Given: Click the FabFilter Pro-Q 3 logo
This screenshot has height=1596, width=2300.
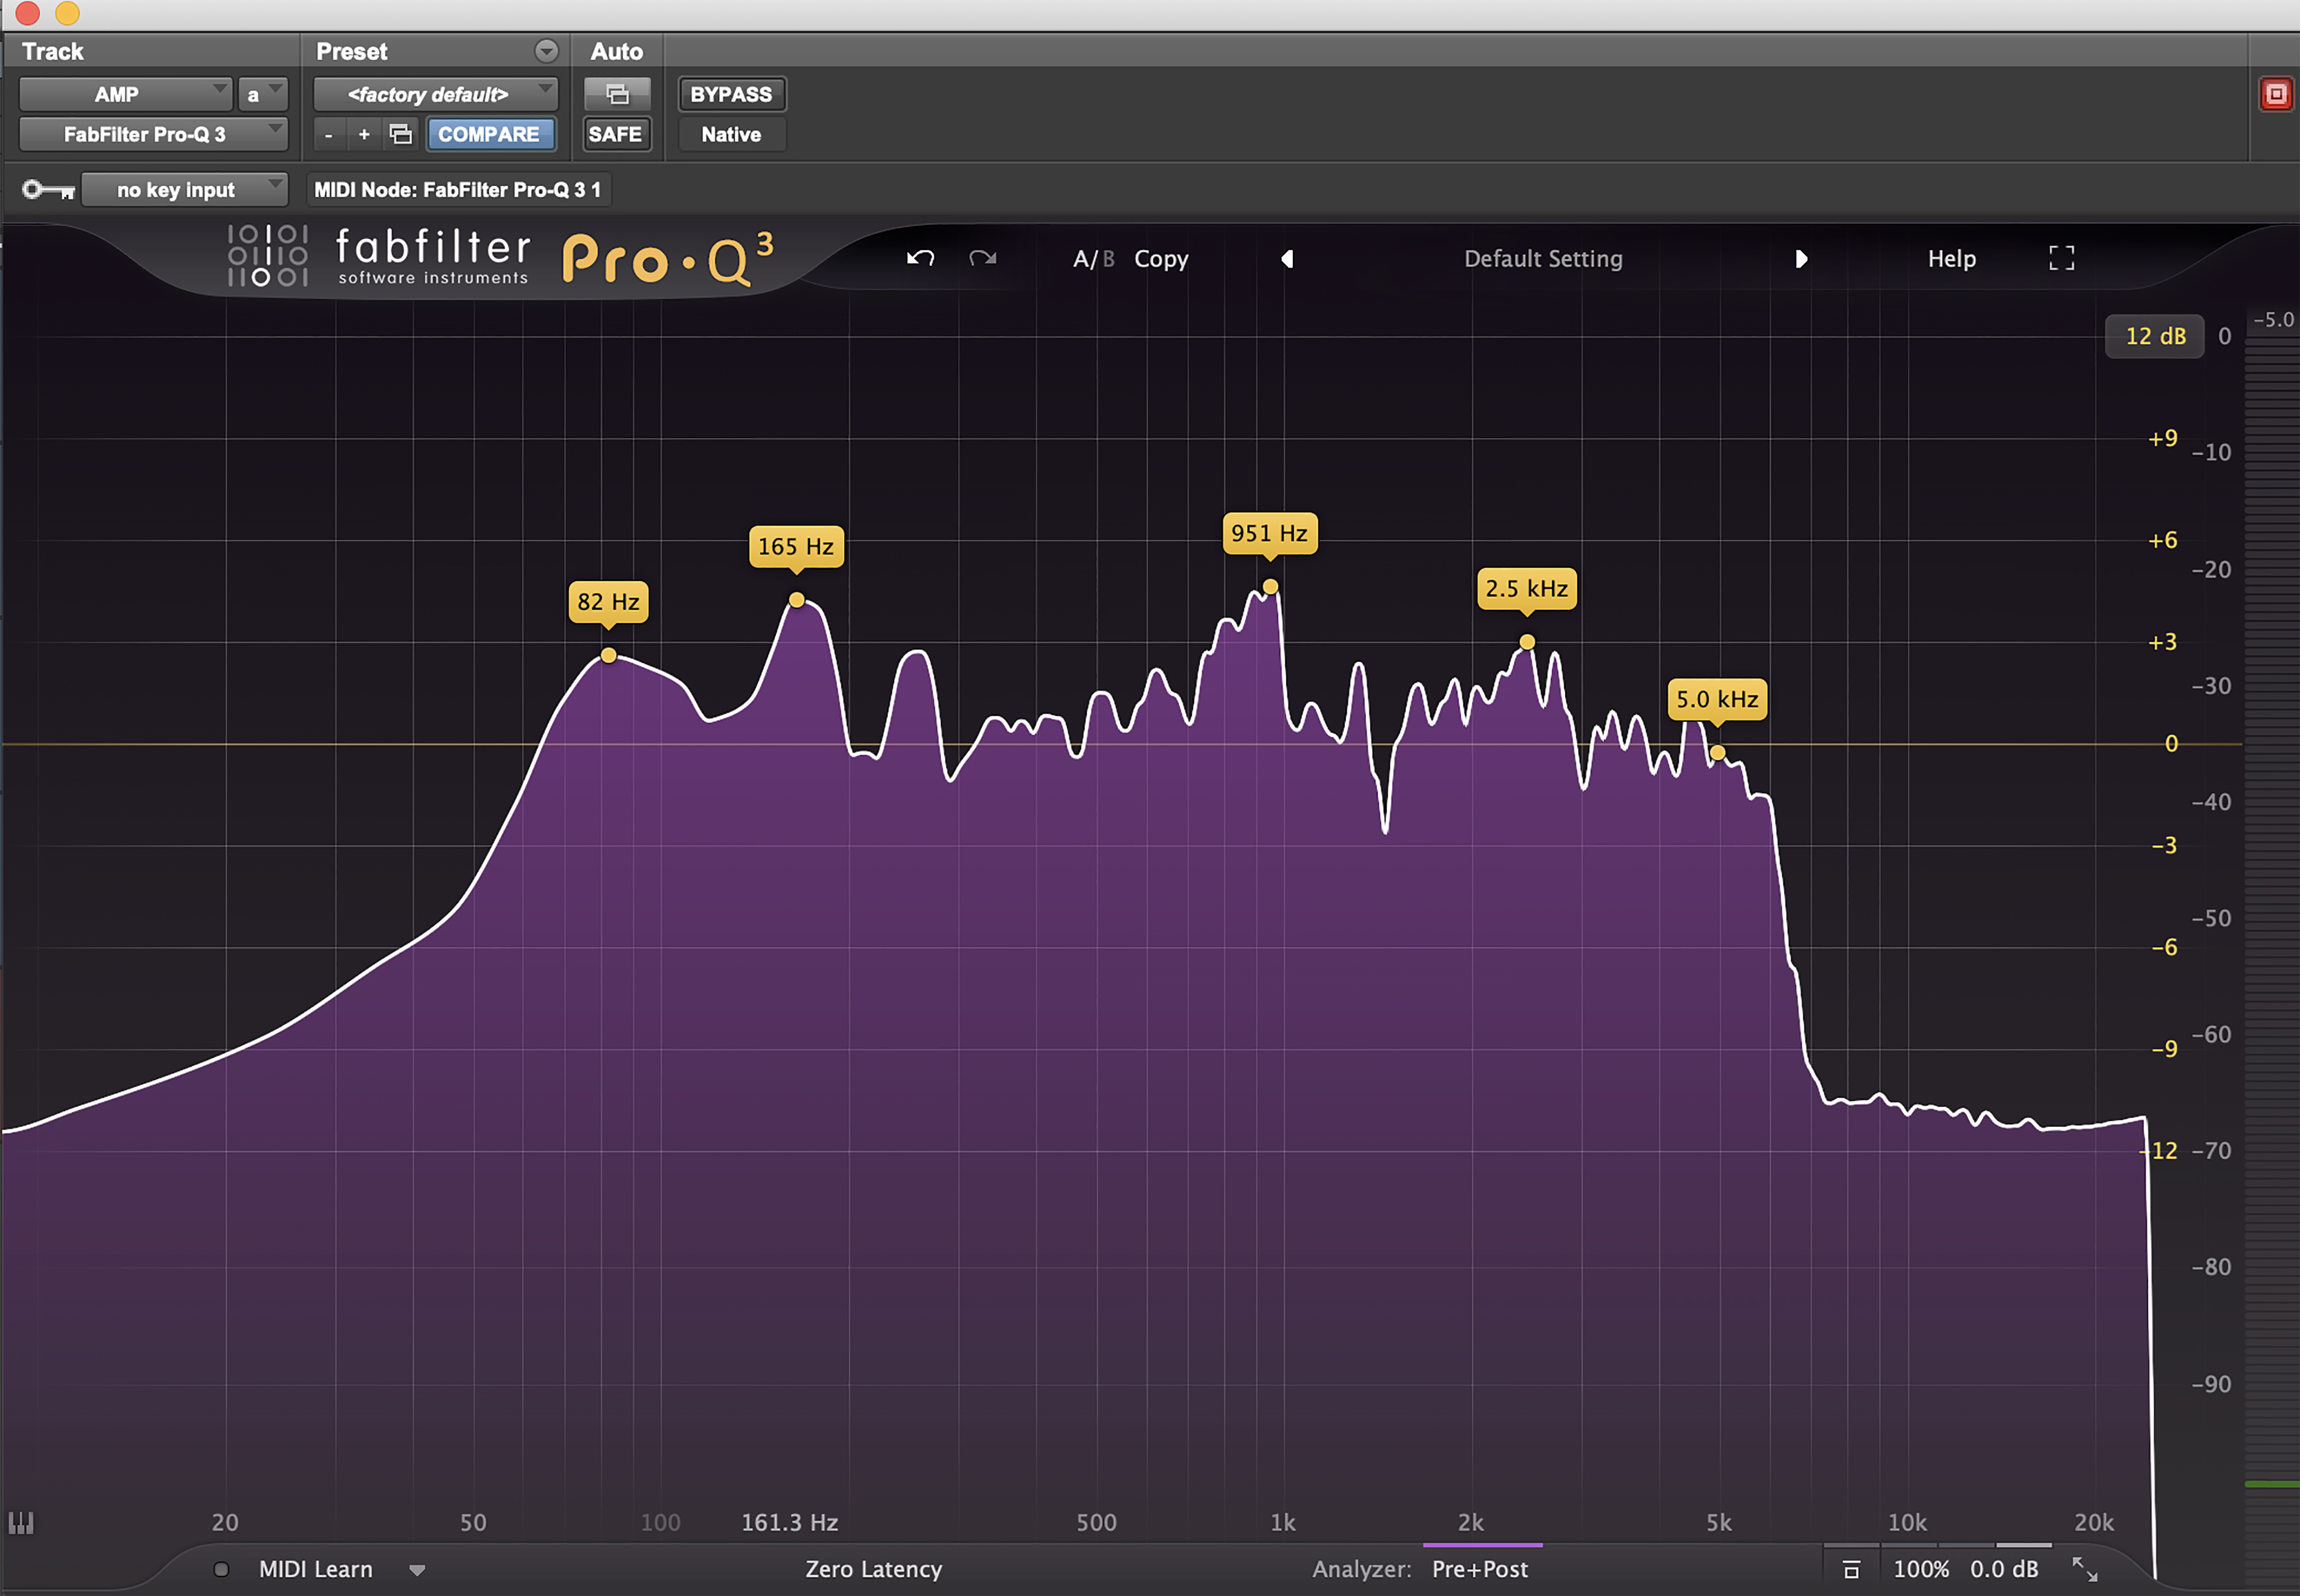Looking at the screenshot, I should click(x=500, y=257).
